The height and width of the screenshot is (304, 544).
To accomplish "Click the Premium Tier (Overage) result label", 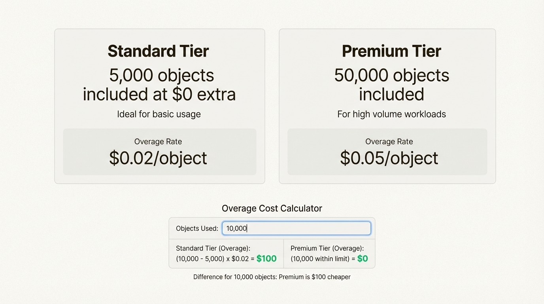I will coord(329,248).
